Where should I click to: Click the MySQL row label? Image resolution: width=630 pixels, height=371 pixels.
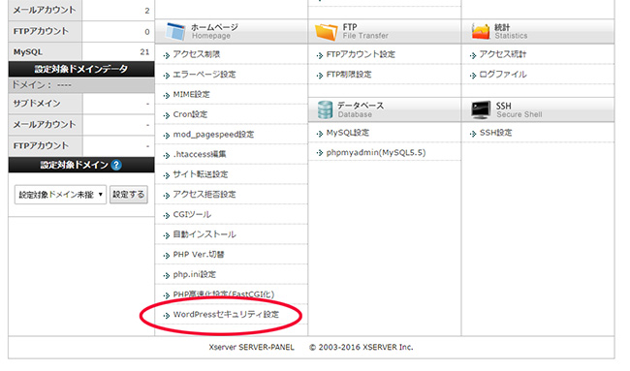[x=28, y=52]
